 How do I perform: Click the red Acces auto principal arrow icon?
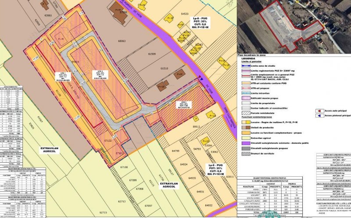(x=319, y=111)
